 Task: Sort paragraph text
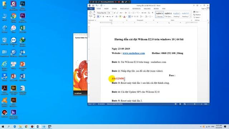coord(149,13)
